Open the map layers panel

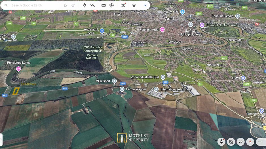pyautogui.click(x=134, y=5)
